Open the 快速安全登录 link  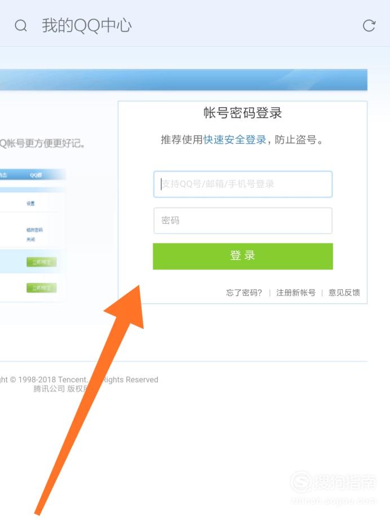coord(234,140)
